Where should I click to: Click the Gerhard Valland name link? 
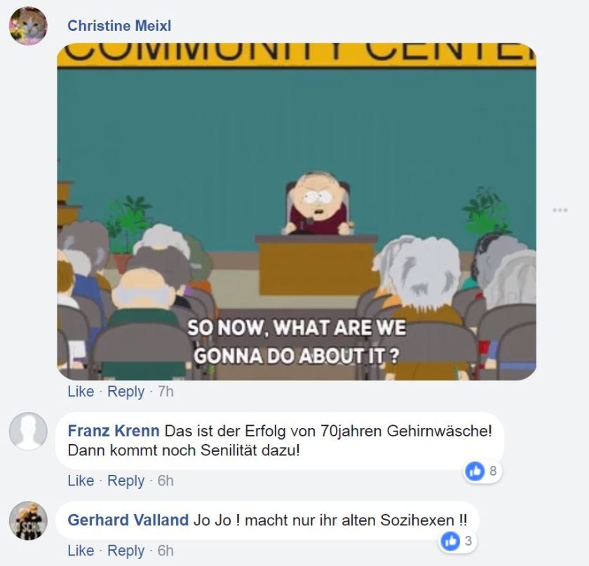point(128,520)
